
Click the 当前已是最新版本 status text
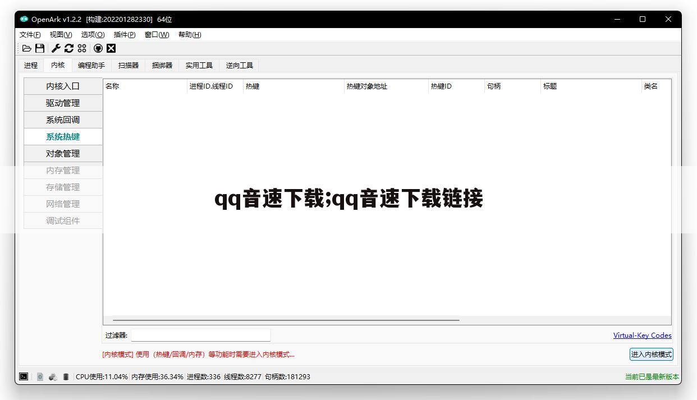coord(652,376)
